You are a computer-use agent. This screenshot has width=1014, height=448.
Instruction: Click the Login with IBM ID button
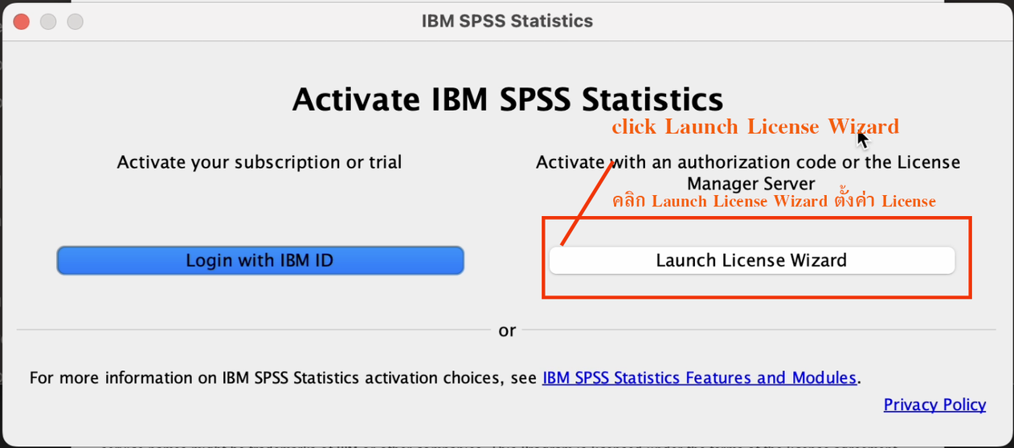(260, 260)
